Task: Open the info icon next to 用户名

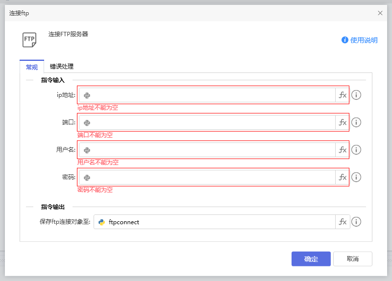Action: coord(356,150)
